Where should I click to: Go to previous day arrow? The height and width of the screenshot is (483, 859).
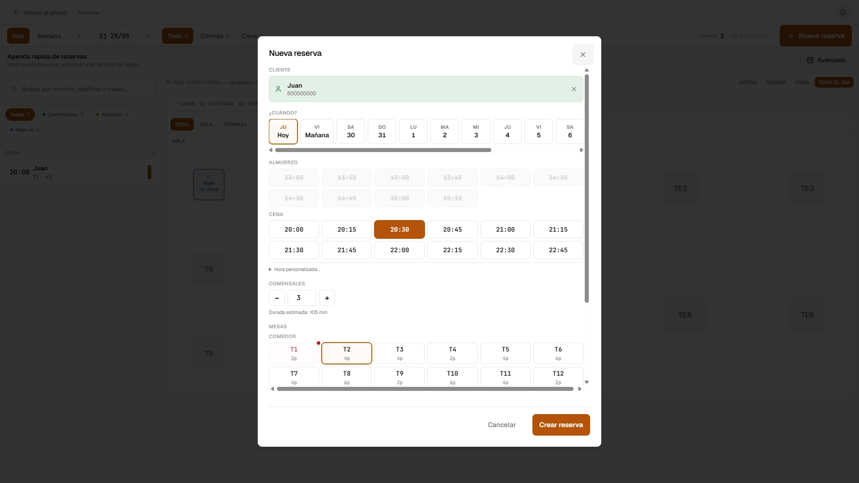click(x=80, y=36)
